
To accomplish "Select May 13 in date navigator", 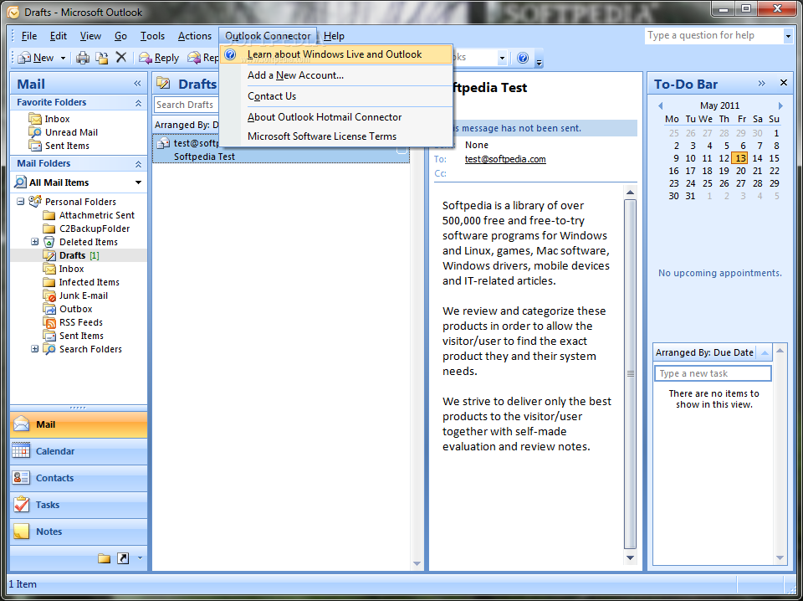I will [740, 158].
